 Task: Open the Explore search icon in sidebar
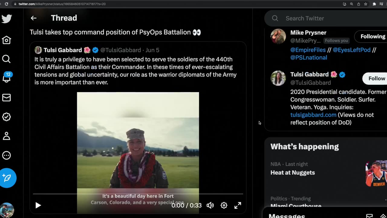(x=6, y=59)
